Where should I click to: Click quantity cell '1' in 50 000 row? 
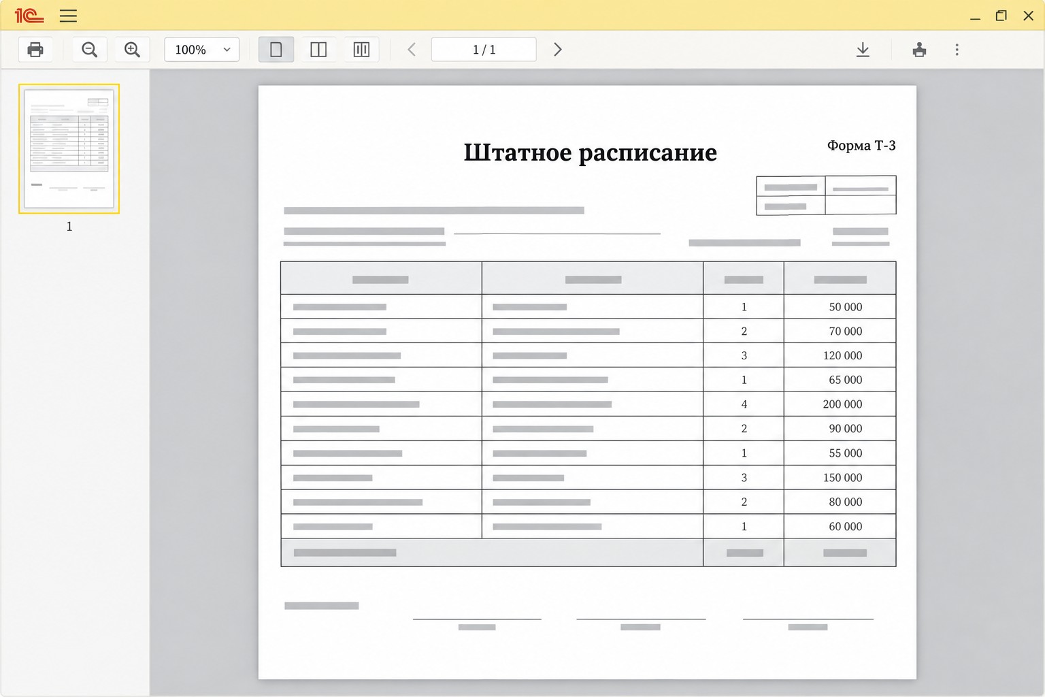[744, 307]
